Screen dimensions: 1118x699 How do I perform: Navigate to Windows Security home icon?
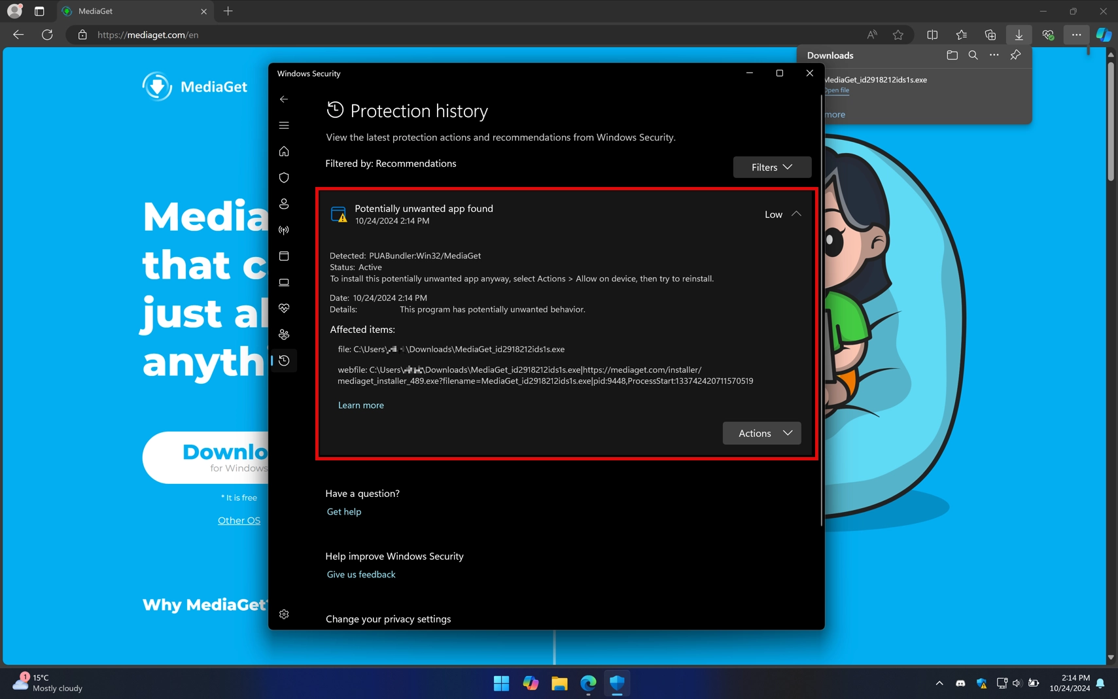pyautogui.click(x=284, y=151)
